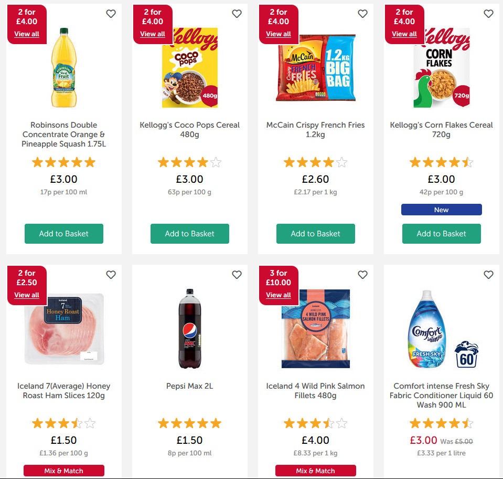The width and height of the screenshot is (503, 479).
Task: Add Robinsons squash to basket
Action: pyautogui.click(x=63, y=234)
